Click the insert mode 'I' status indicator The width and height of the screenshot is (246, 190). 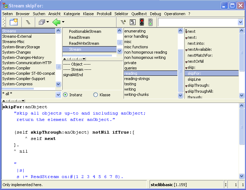226,185
